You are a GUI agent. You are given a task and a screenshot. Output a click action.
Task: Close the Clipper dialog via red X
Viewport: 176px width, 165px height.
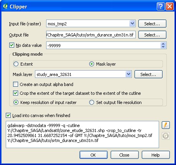pos(170,6)
